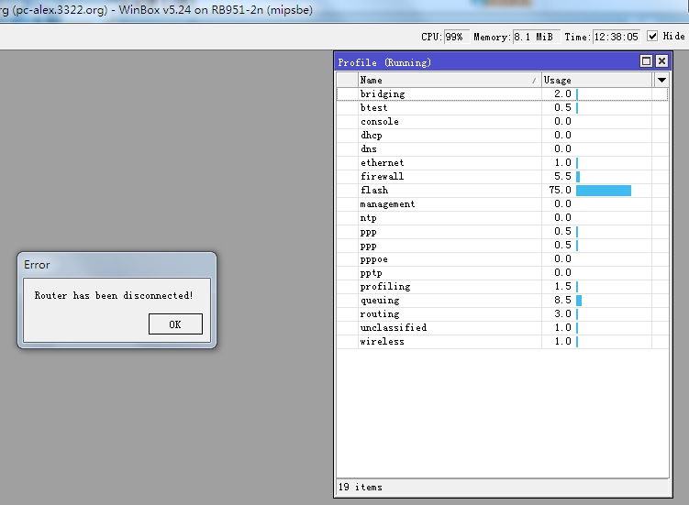Open the column dropdown arrow in Profile window
This screenshot has width=689, height=505.
point(661,80)
